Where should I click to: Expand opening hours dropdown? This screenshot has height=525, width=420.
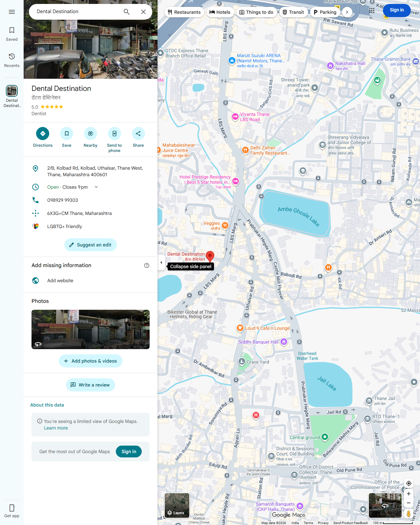pos(96,187)
